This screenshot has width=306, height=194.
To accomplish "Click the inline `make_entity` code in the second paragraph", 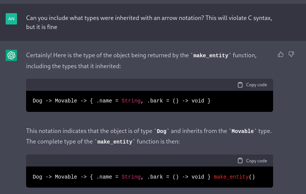I will click(115, 142).
